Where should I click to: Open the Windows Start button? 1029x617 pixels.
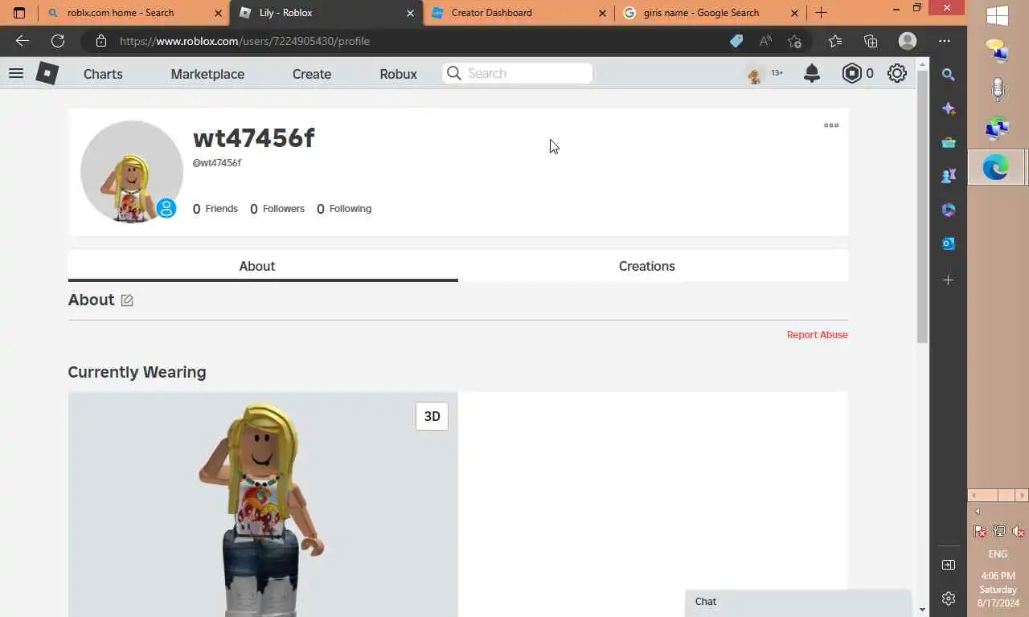(x=998, y=15)
